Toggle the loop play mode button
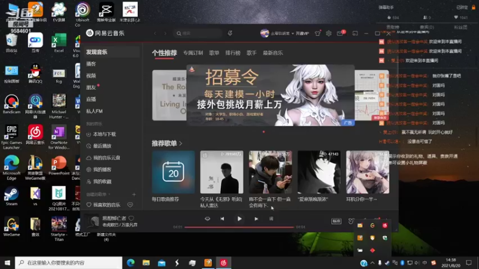The image size is (479, 269). [x=207, y=219]
